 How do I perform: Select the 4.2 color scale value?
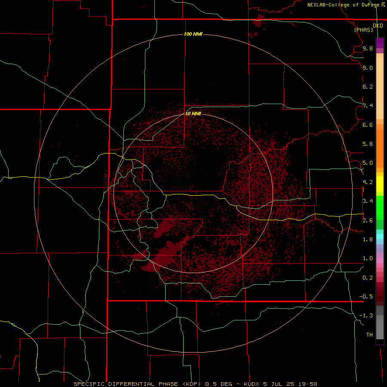(x=368, y=182)
